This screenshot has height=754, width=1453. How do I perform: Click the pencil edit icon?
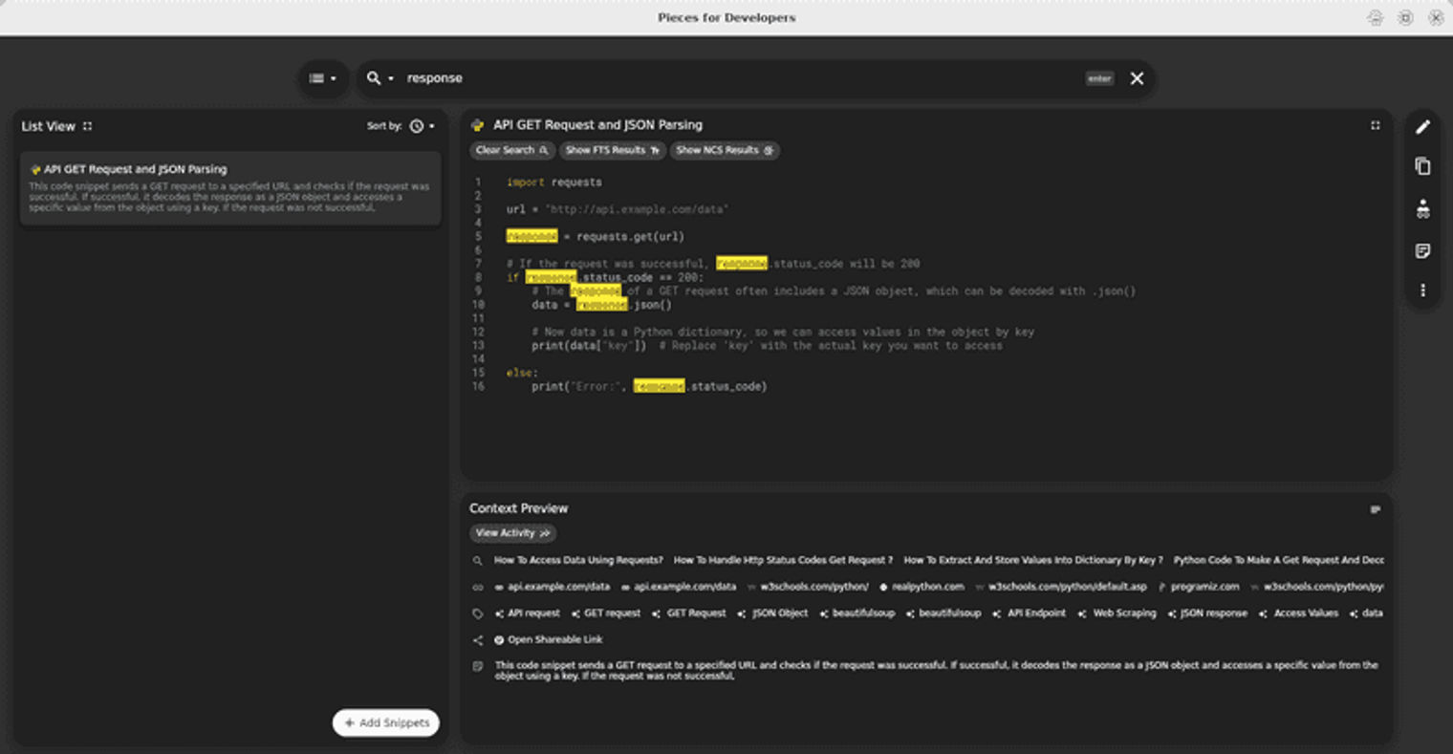(x=1423, y=127)
